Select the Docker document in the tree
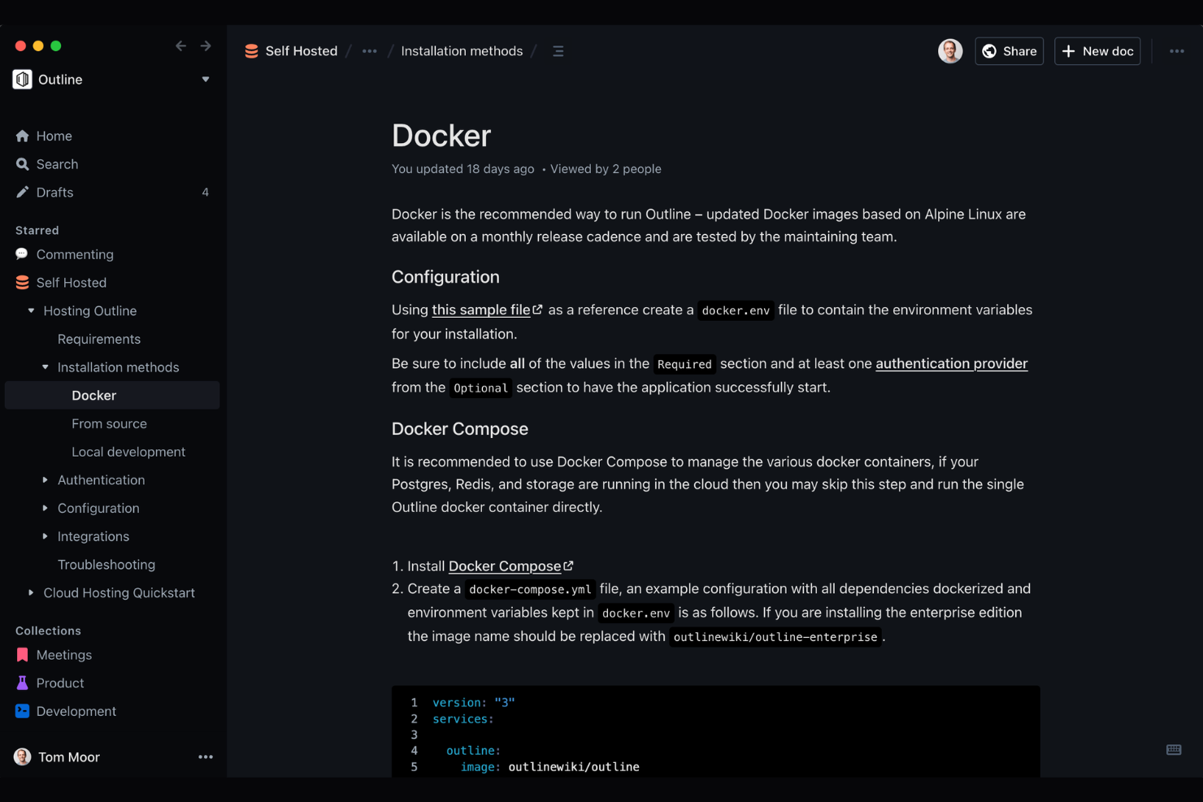The width and height of the screenshot is (1203, 802). click(112, 396)
